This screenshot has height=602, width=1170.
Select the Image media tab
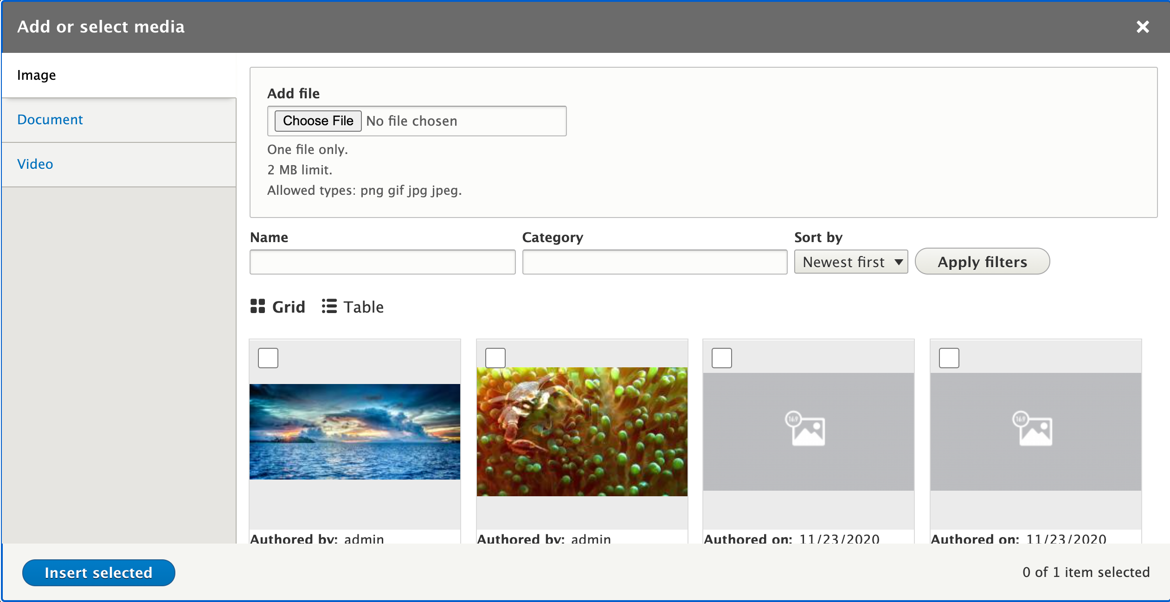37,75
